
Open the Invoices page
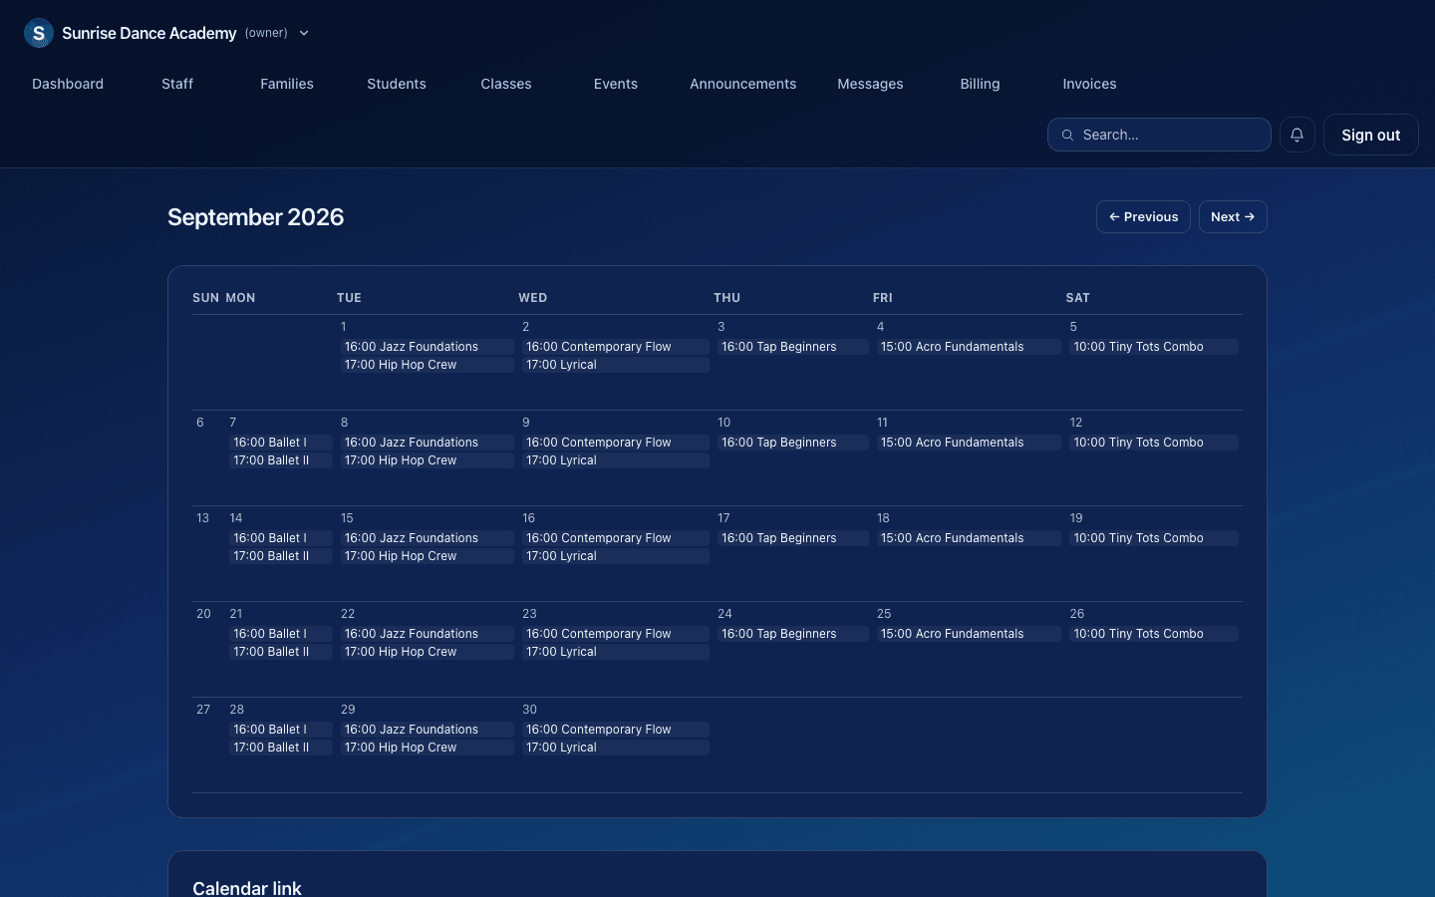coord(1089,84)
